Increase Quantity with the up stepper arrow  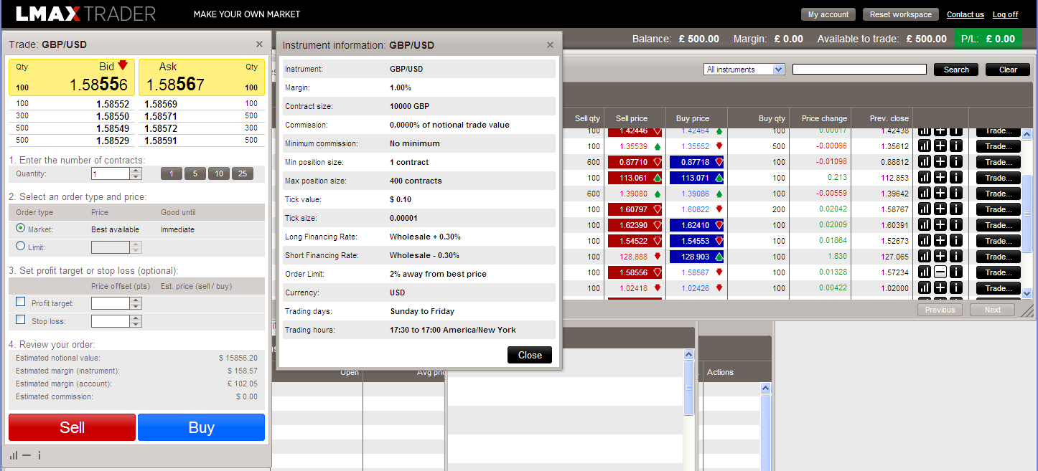136,171
